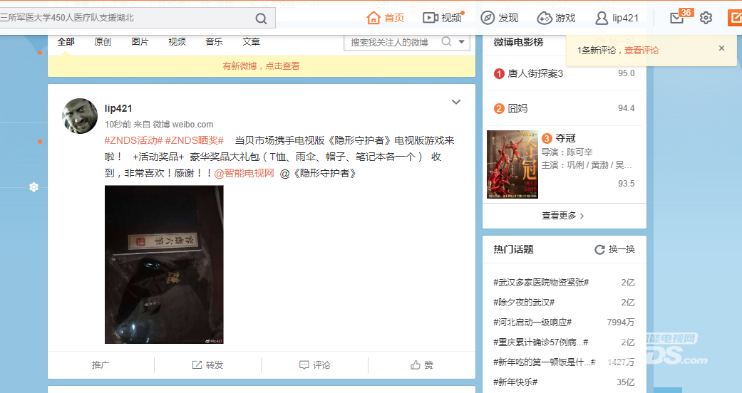This screenshot has height=393, width=742.
Task: Open lip421 username on the post
Action: pos(118,108)
